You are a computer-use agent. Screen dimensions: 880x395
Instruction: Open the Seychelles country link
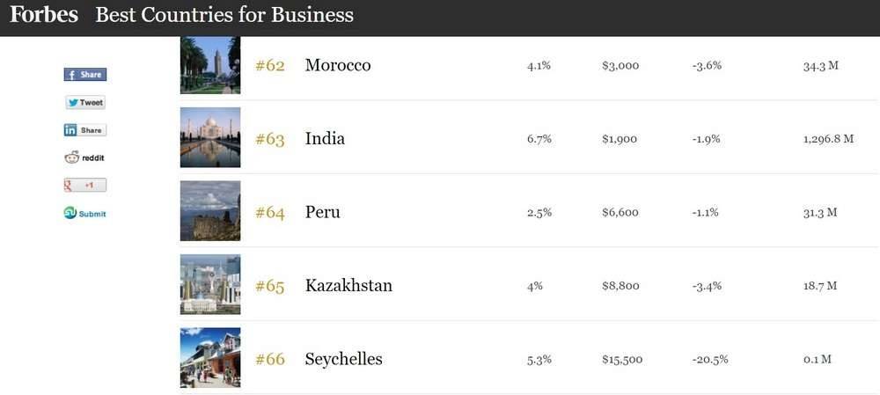coord(343,360)
